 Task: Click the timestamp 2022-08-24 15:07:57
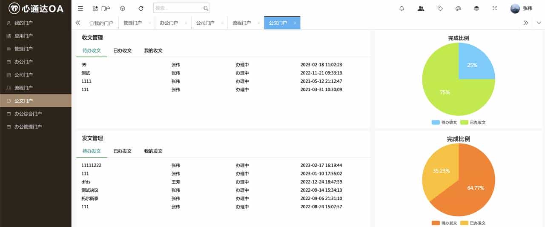click(x=321, y=207)
